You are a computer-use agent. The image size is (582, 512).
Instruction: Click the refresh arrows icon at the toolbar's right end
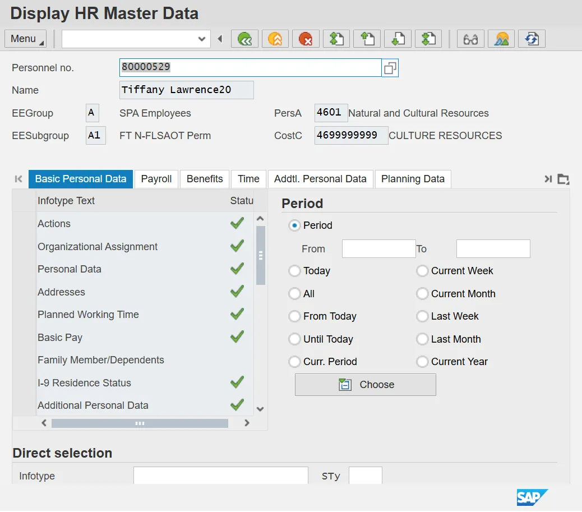(532, 39)
